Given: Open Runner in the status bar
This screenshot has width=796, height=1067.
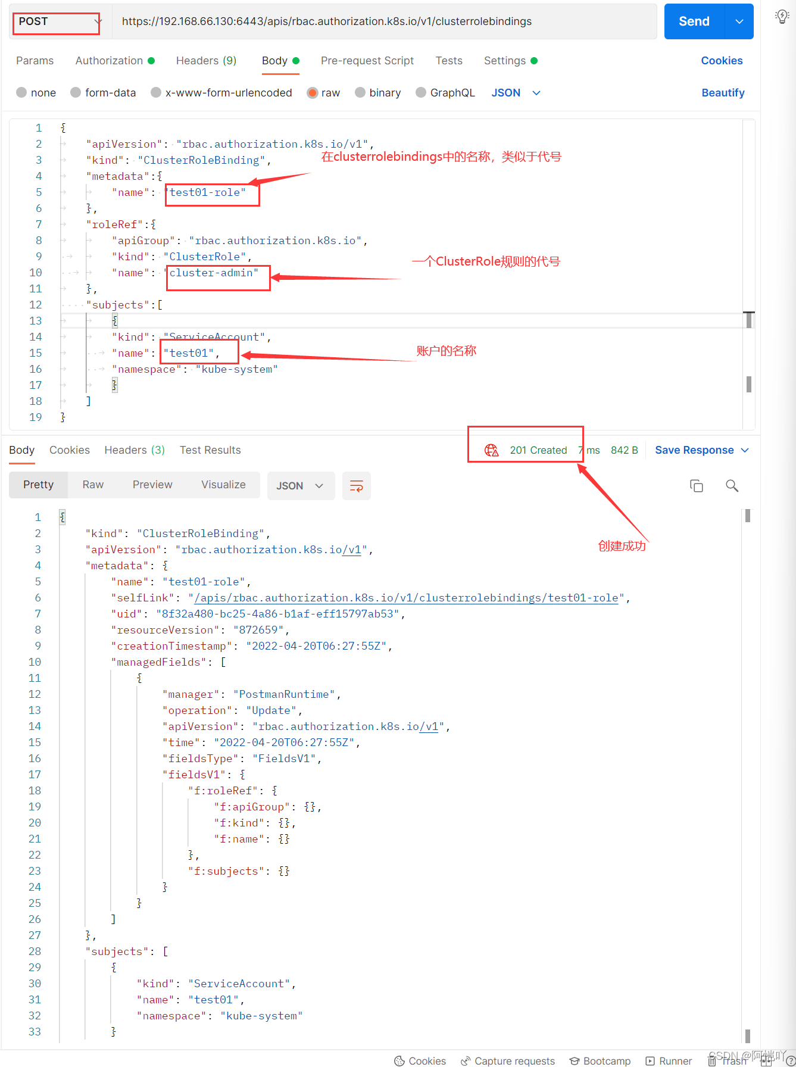Looking at the screenshot, I should (x=669, y=1061).
